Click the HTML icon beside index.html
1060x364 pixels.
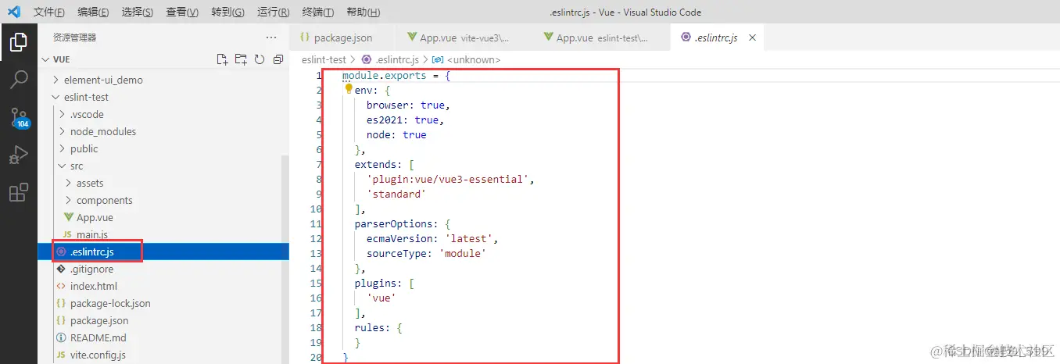(x=61, y=287)
